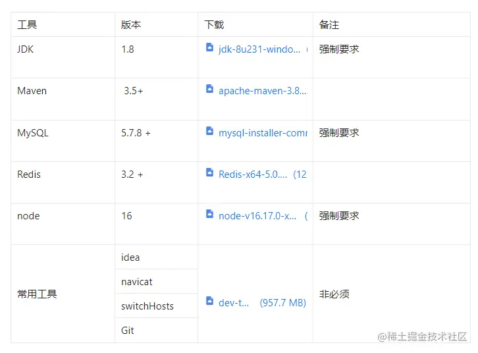Image resolution: width=478 pixels, height=353 pixels.
Task: Click the navicat entry
Action: click(136, 282)
